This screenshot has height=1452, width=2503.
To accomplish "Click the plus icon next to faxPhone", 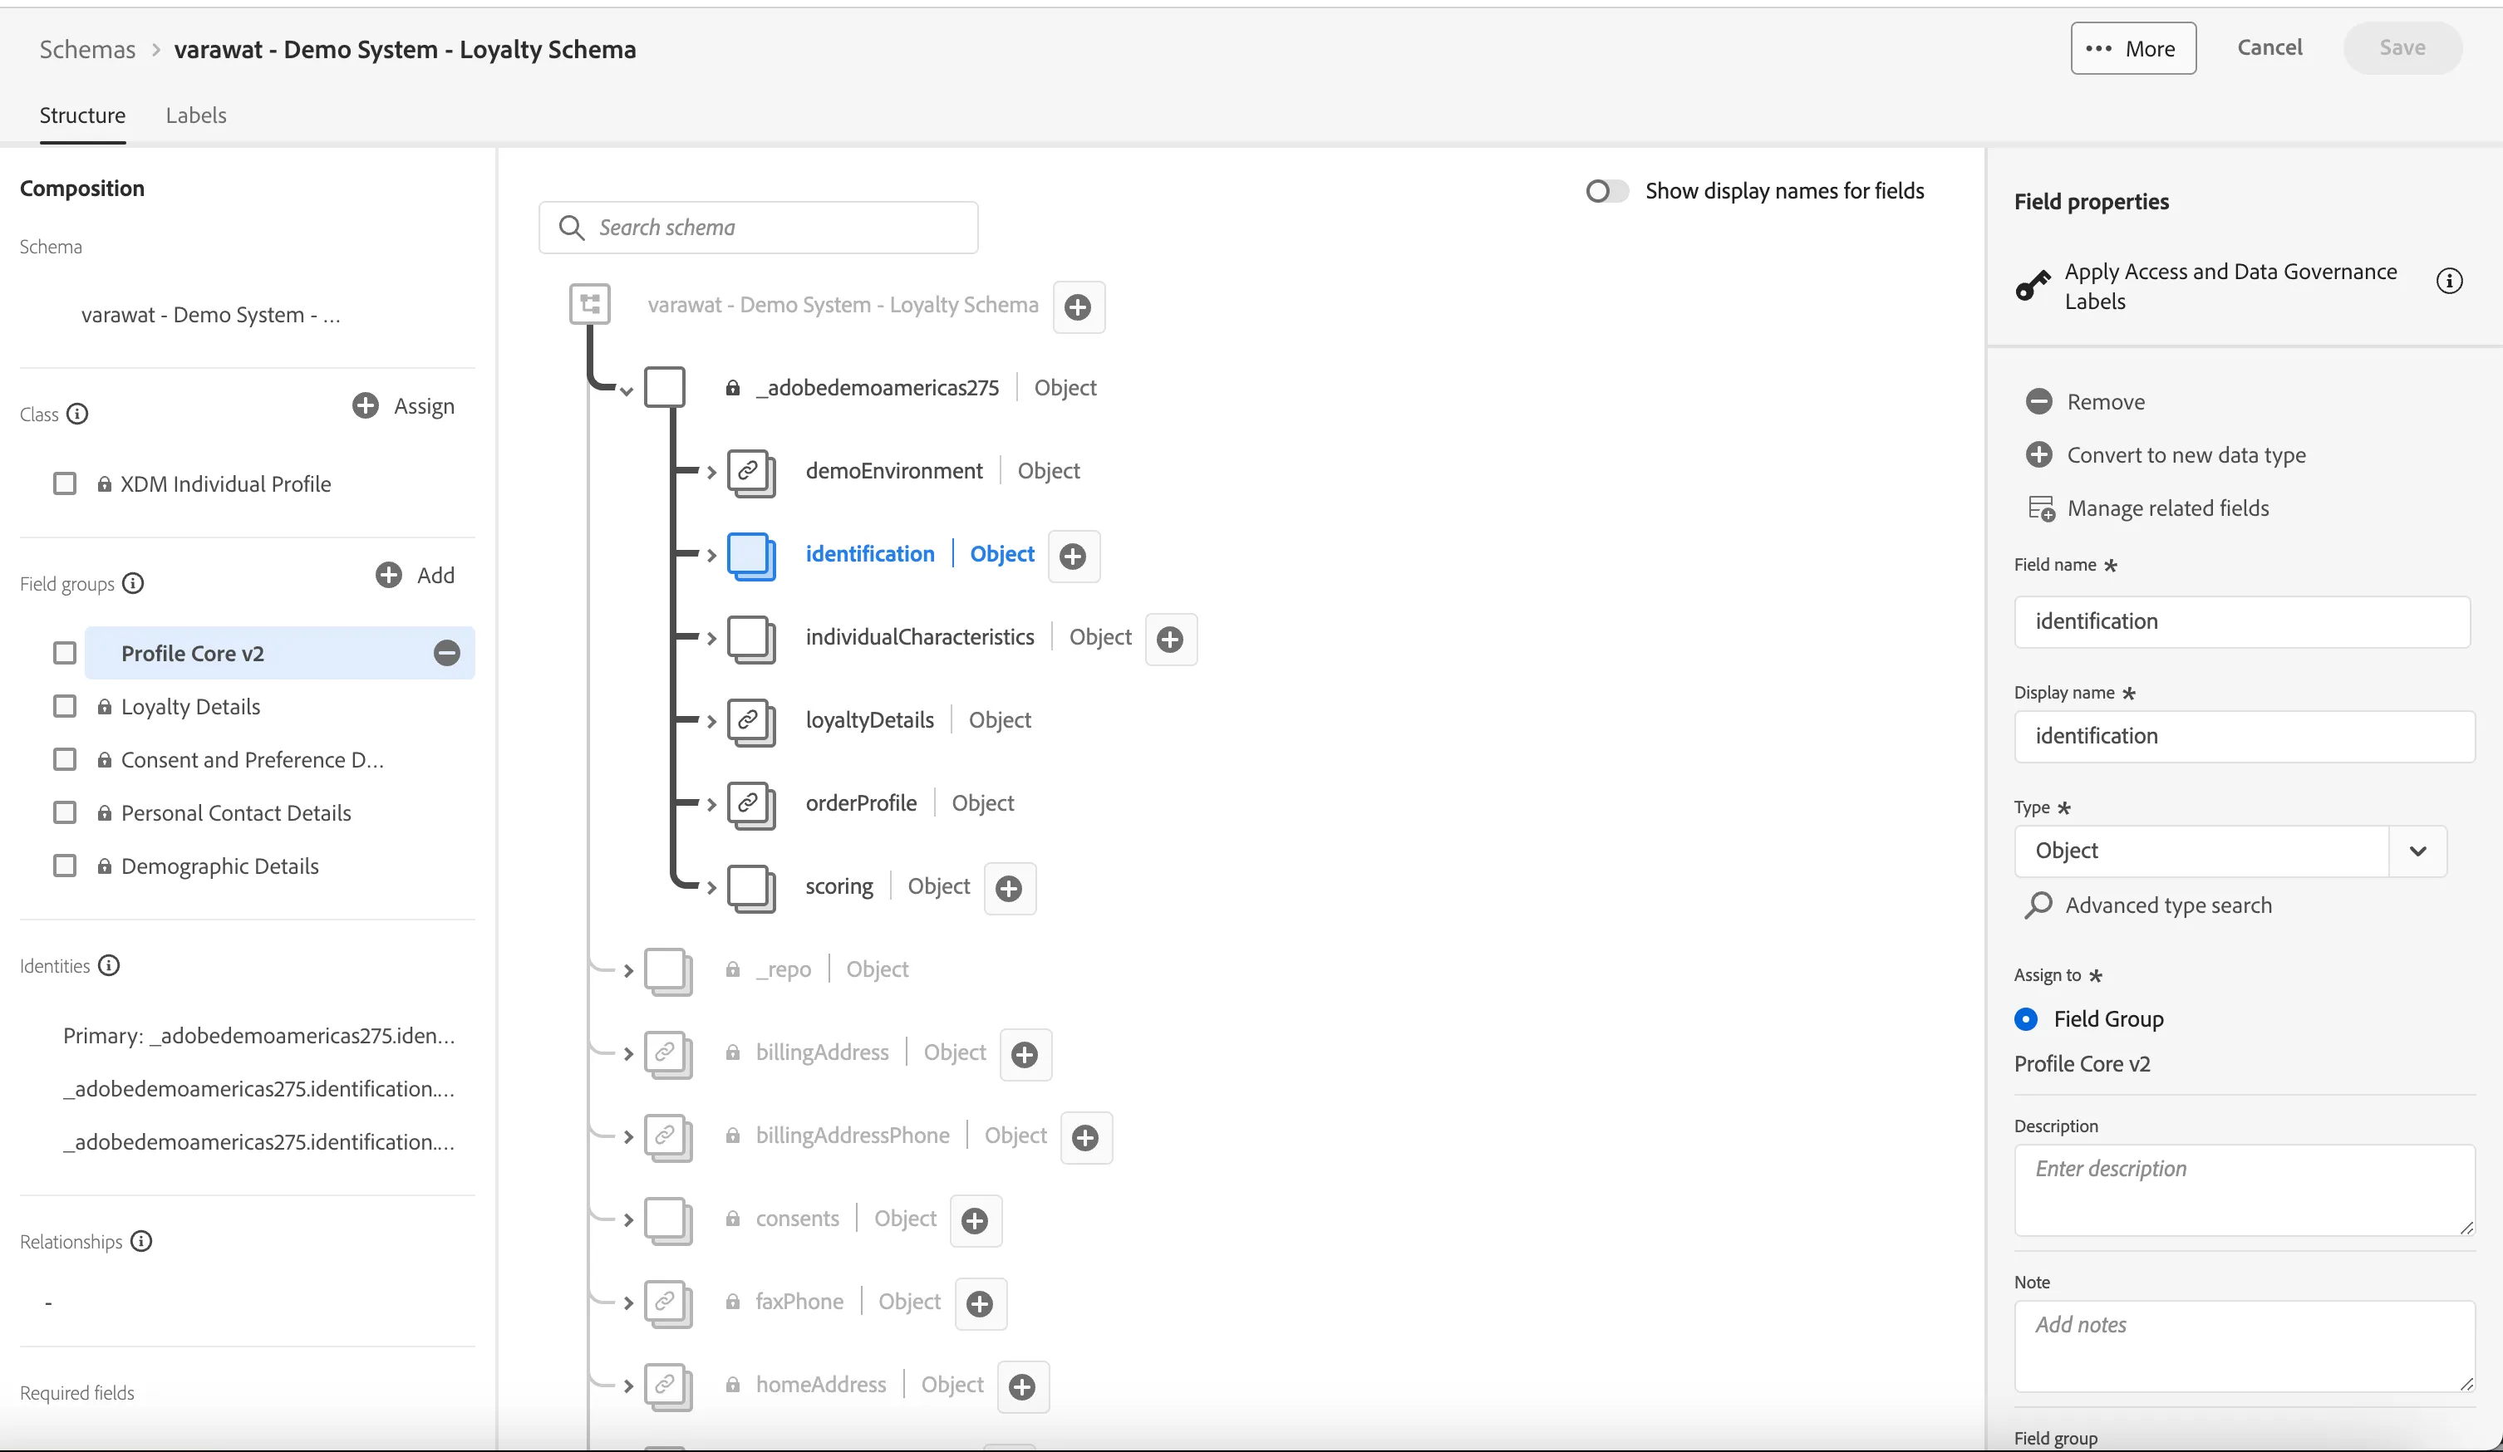I will tap(981, 1303).
